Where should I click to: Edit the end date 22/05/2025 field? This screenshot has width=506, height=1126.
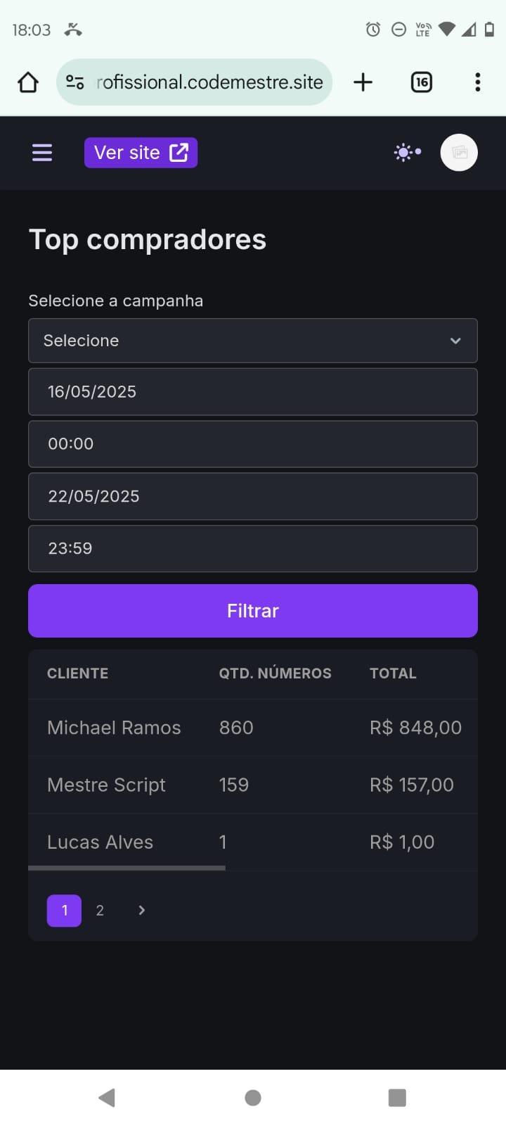pyautogui.click(x=253, y=496)
